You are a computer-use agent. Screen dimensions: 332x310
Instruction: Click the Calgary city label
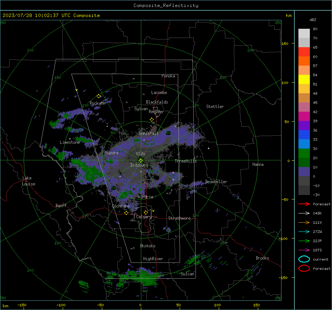point(144,217)
